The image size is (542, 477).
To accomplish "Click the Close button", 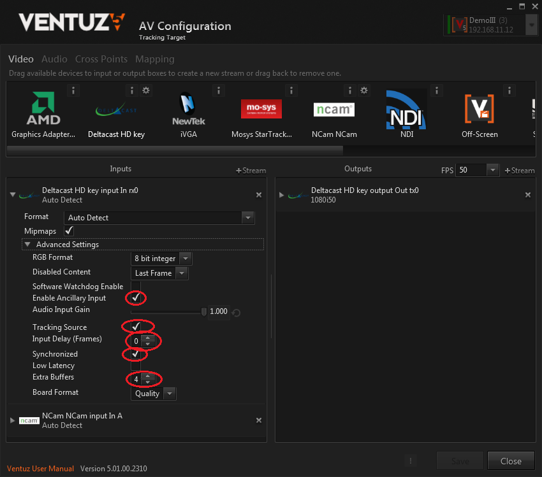I will [x=511, y=461].
